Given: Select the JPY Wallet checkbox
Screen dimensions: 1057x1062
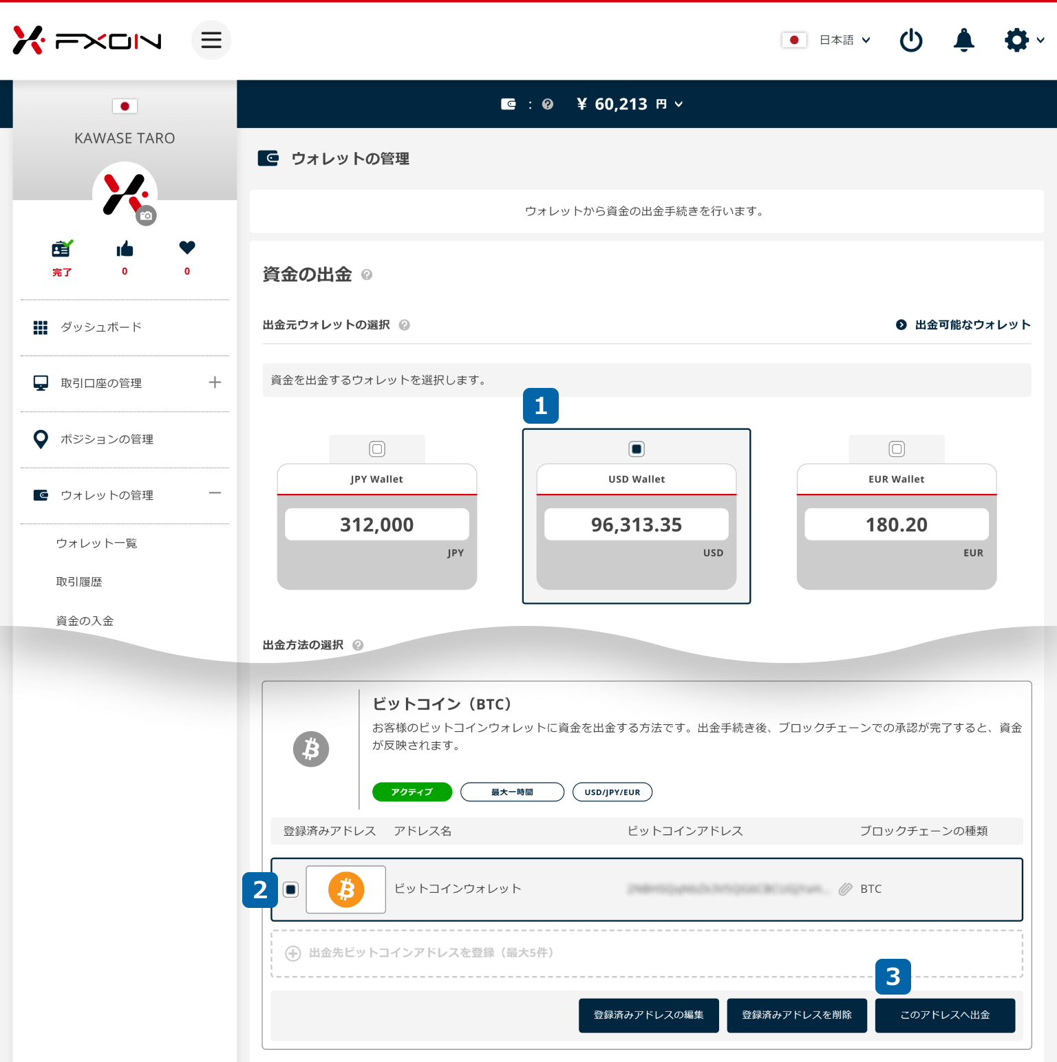Looking at the screenshot, I should [377, 449].
